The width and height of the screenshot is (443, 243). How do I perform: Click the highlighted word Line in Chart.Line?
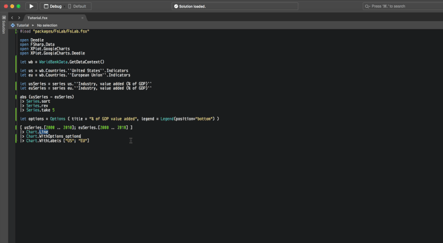pos(44,131)
